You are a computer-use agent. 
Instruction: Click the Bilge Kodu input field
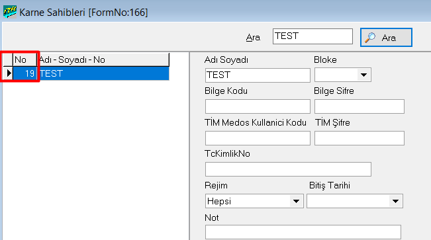coord(258,106)
